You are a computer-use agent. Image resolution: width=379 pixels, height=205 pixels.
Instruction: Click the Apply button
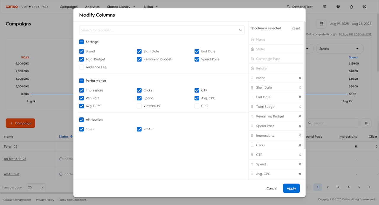point(291,188)
